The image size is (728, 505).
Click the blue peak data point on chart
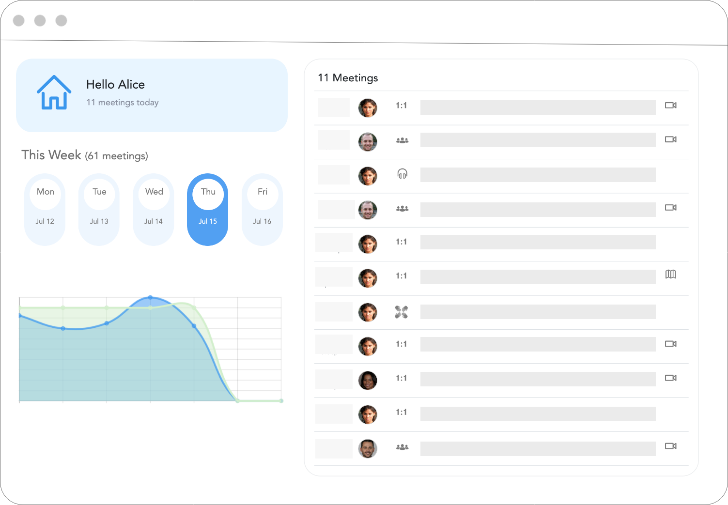tap(150, 297)
